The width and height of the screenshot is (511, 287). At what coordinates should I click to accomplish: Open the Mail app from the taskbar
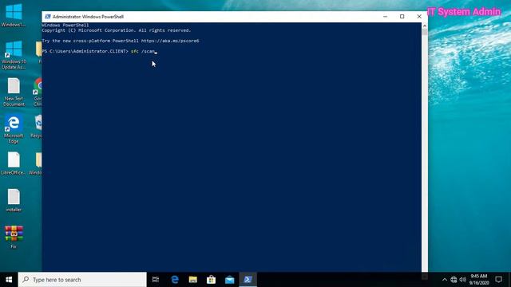point(229,280)
